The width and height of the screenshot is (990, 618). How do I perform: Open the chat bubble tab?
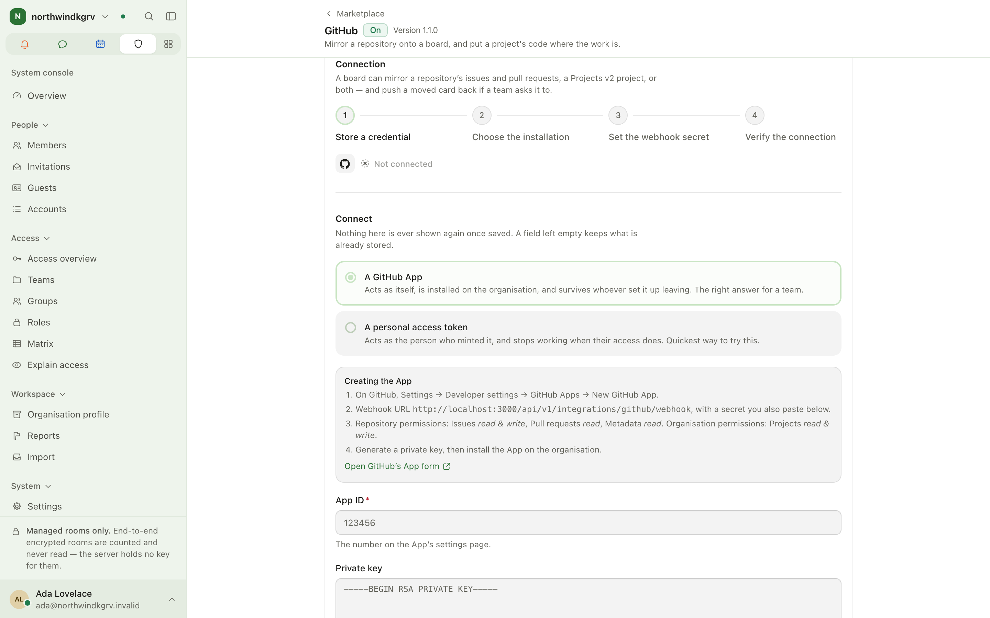click(62, 44)
